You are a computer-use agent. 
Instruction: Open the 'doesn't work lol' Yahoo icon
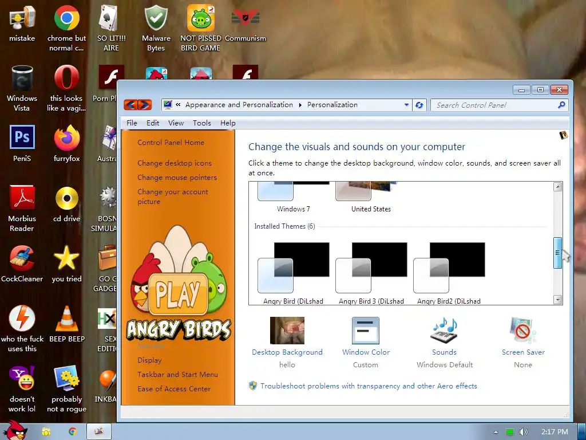pyautogui.click(x=22, y=389)
